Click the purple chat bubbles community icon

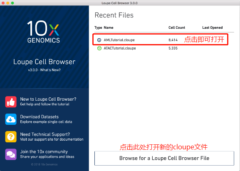(x=11, y=154)
